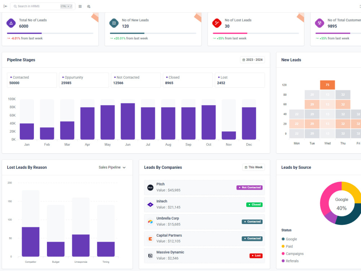Click the Total No of Leads progress bar
Image resolution: width=361 pixels, height=271 pixels.
(50, 33)
